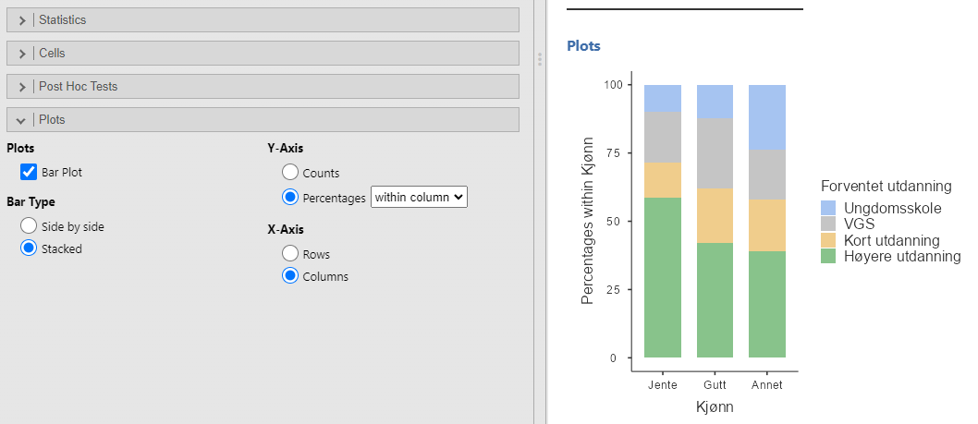The width and height of the screenshot is (978, 424).
Task: Click the orange Kort utdanning legend swatch
Action: pos(828,240)
